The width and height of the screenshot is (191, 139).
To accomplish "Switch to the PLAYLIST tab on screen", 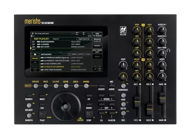I will [35, 66].
